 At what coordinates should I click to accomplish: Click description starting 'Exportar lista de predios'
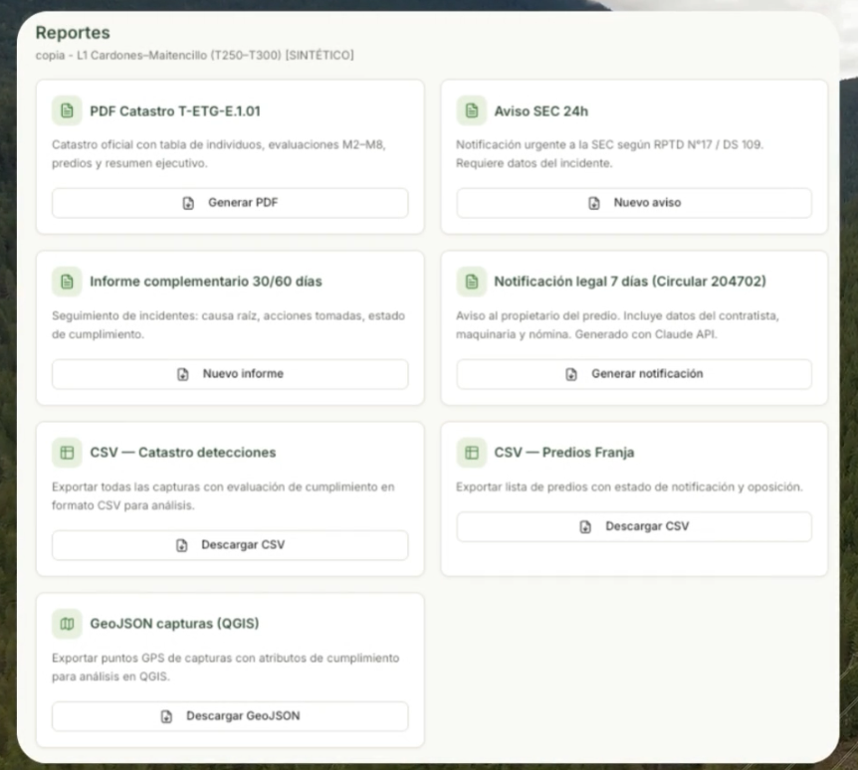(629, 486)
